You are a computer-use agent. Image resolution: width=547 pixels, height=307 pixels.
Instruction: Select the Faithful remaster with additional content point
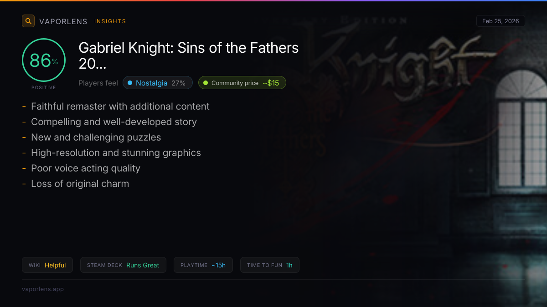(x=120, y=106)
